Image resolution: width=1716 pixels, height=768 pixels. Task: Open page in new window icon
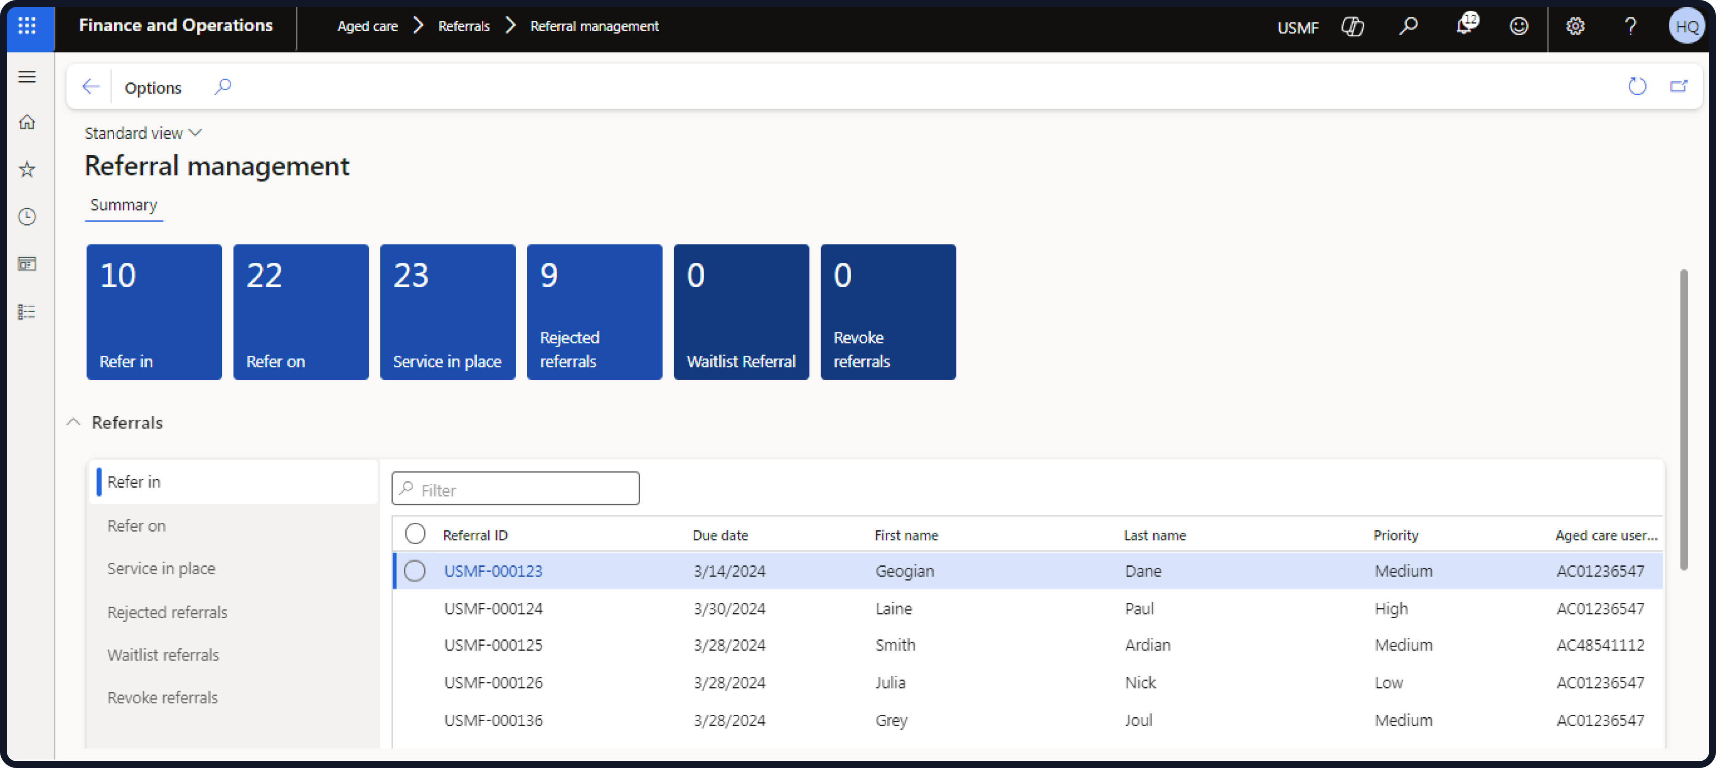coord(1678,87)
